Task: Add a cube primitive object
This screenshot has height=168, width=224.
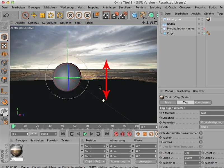Action: pyautogui.click(x=134, y=15)
